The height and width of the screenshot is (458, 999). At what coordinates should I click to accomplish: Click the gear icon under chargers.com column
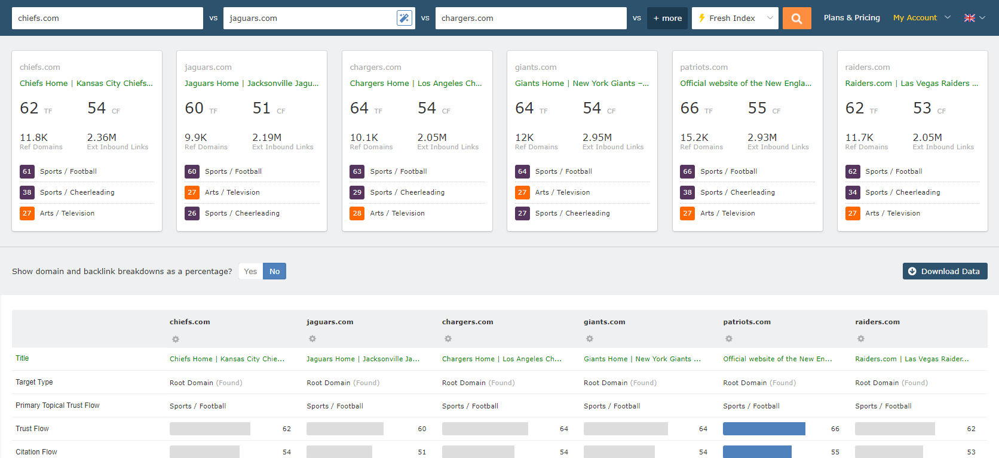click(448, 339)
